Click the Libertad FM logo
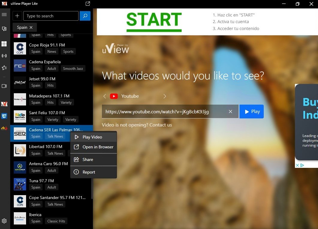The height and width of the screenshot is (229, 318). point(20,150)
